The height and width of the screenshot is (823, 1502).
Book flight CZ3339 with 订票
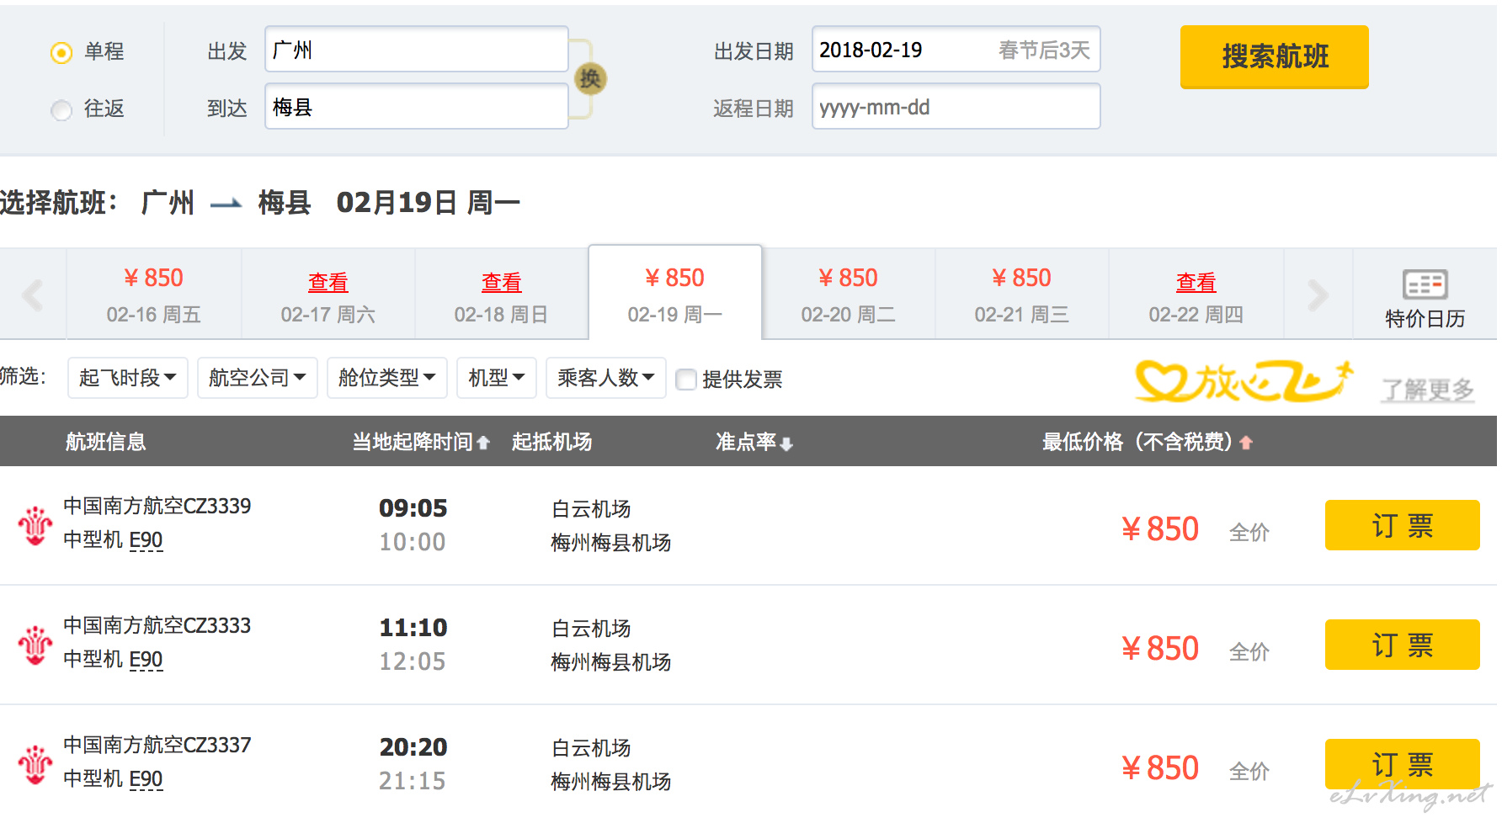[x=1403, y=525]
